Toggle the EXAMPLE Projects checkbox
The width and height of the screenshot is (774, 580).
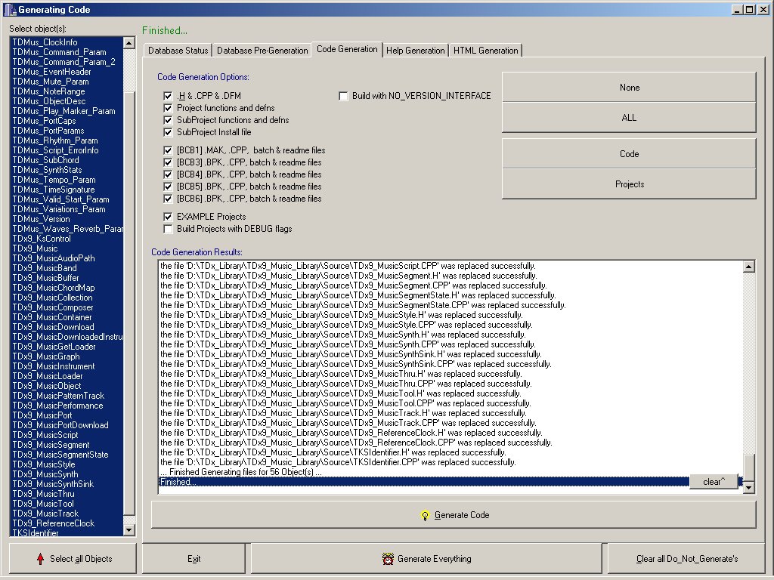169,217
